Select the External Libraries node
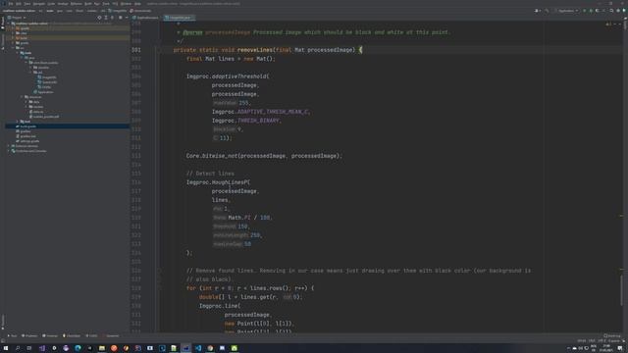 click(x=26, y=146)
